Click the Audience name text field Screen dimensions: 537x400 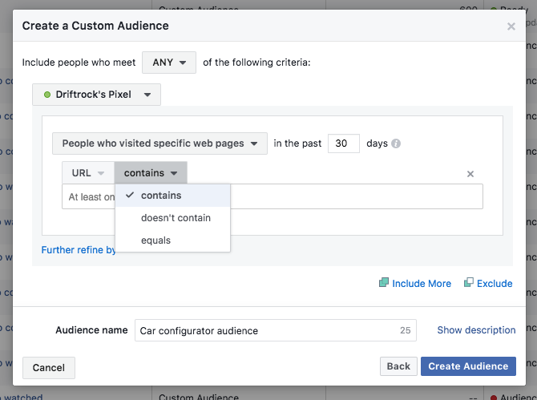coord(268,330)
